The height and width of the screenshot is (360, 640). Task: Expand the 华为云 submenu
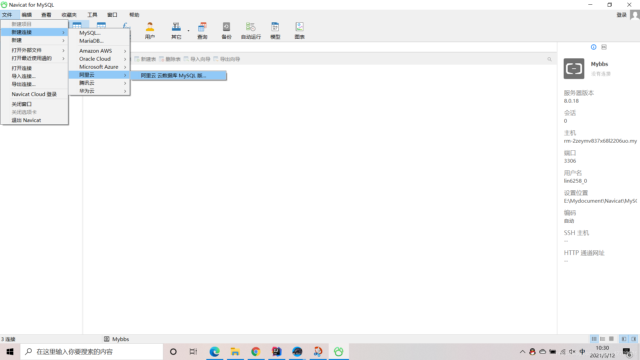coord(99,91)
